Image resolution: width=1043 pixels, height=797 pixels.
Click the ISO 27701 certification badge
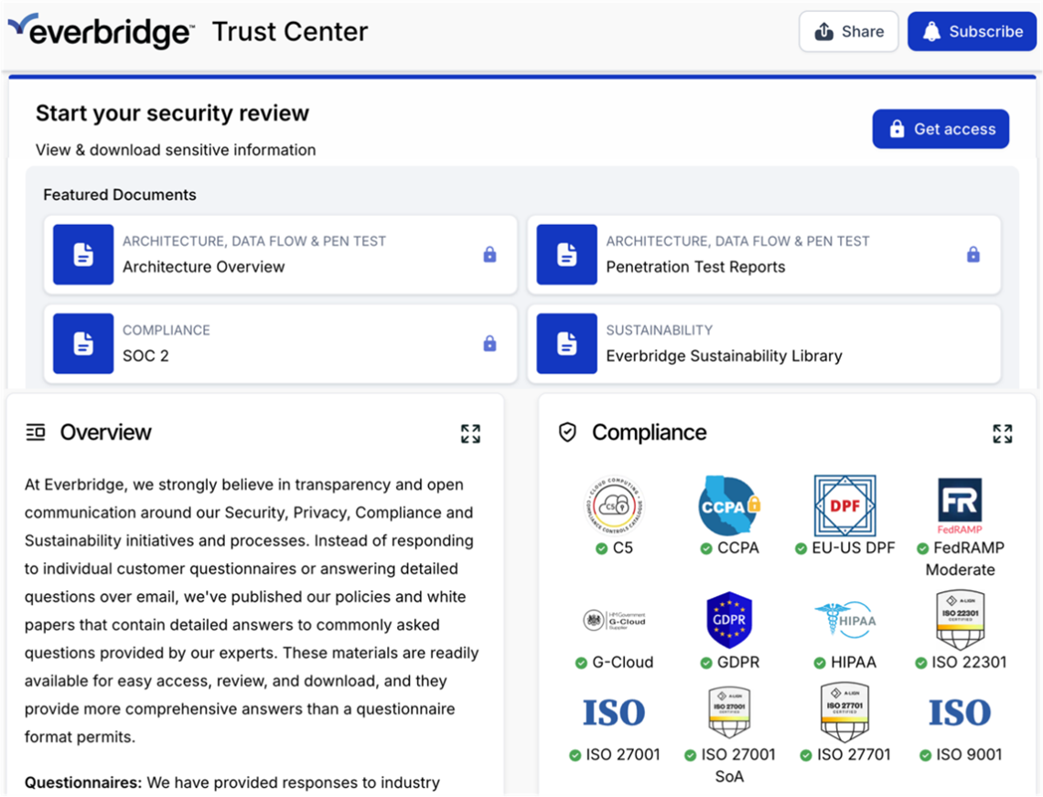[844, 712]
